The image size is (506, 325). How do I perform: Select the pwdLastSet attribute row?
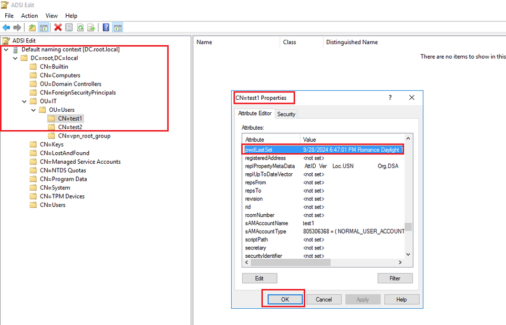323,150
